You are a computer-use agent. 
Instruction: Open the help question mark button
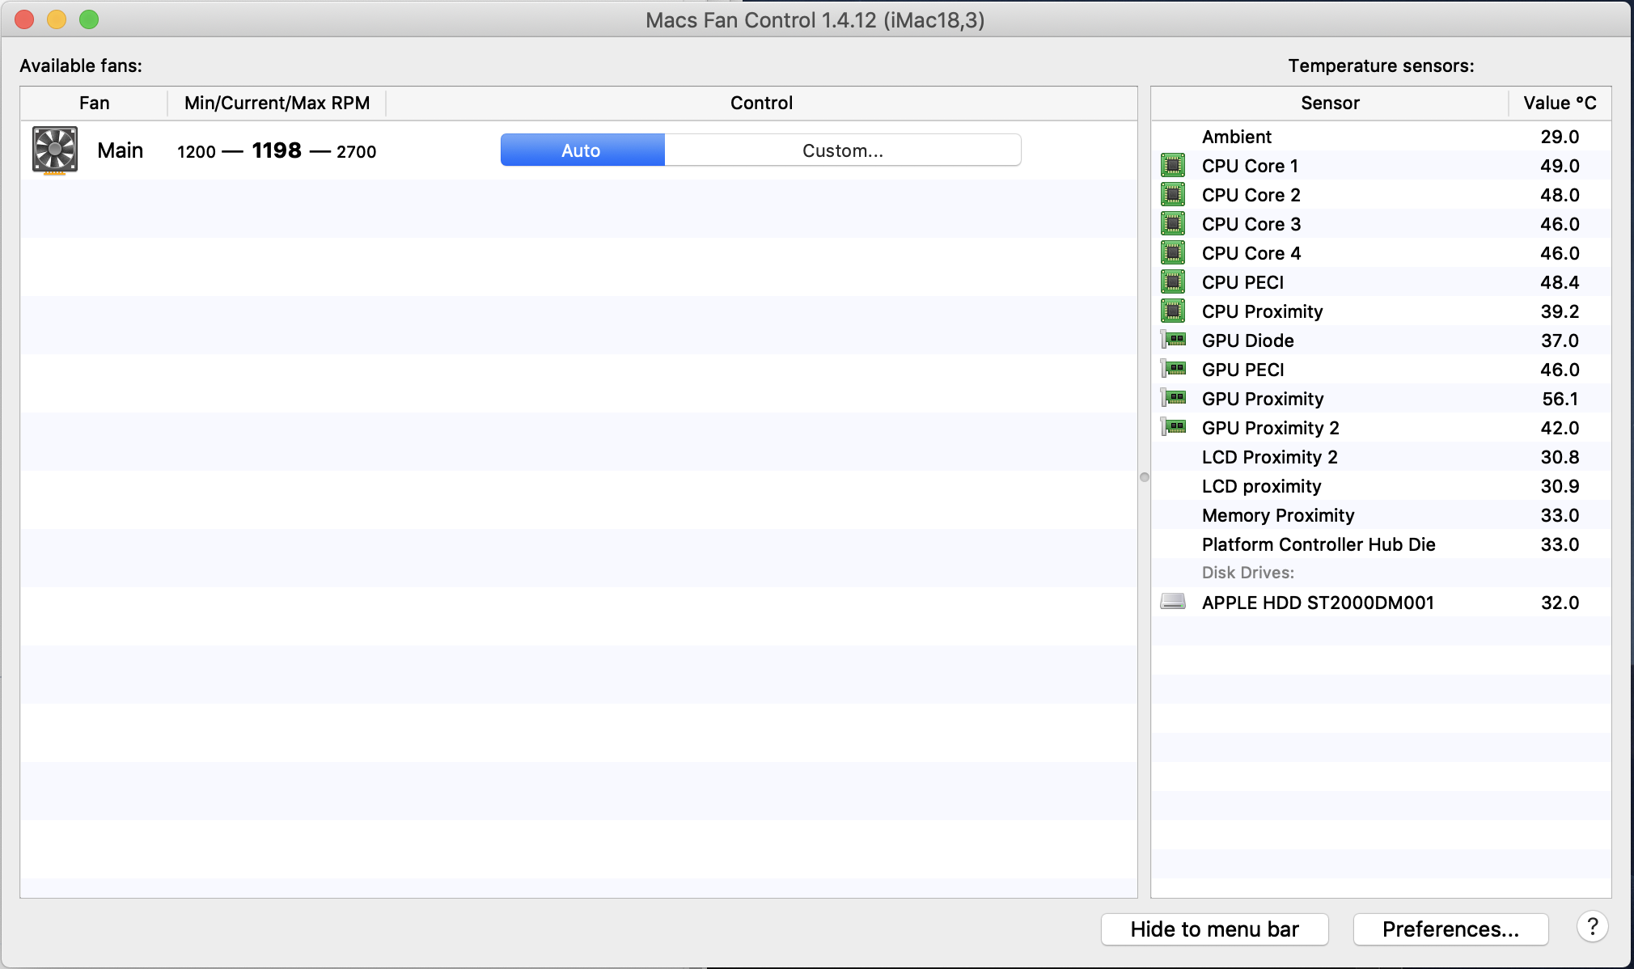point(1591,927)
